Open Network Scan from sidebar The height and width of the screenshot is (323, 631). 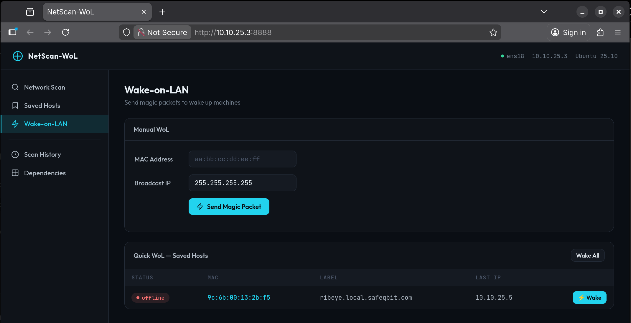[45, 87]
